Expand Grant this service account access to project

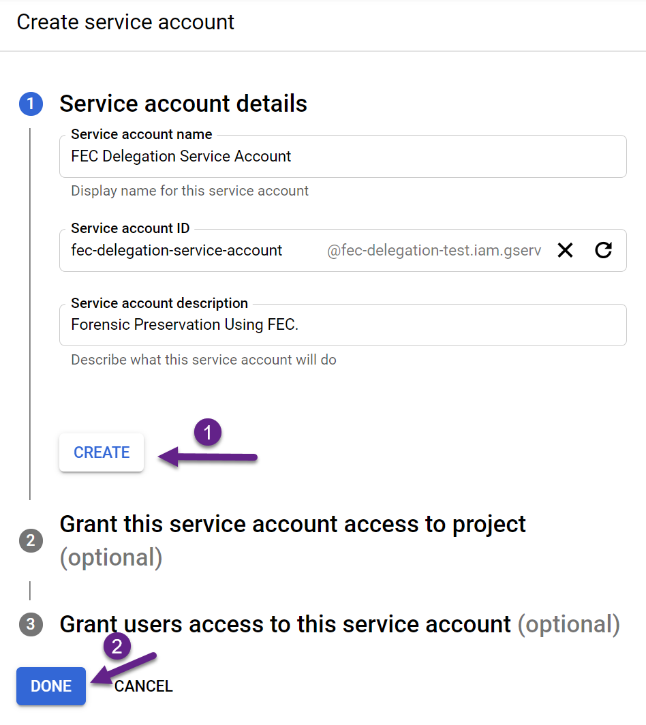293,540
